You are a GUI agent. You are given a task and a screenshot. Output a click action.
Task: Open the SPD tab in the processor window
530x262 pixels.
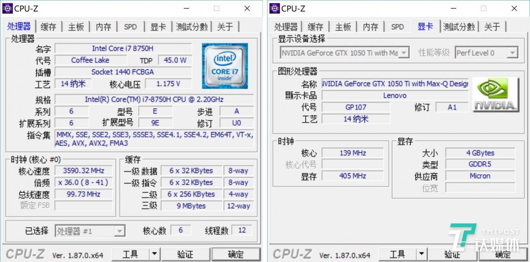point(130,27)
